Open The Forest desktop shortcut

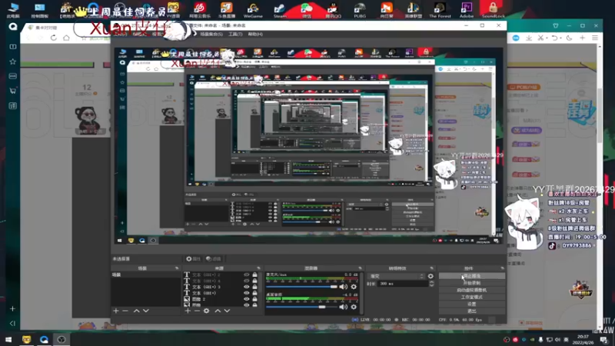coord(440,10)
